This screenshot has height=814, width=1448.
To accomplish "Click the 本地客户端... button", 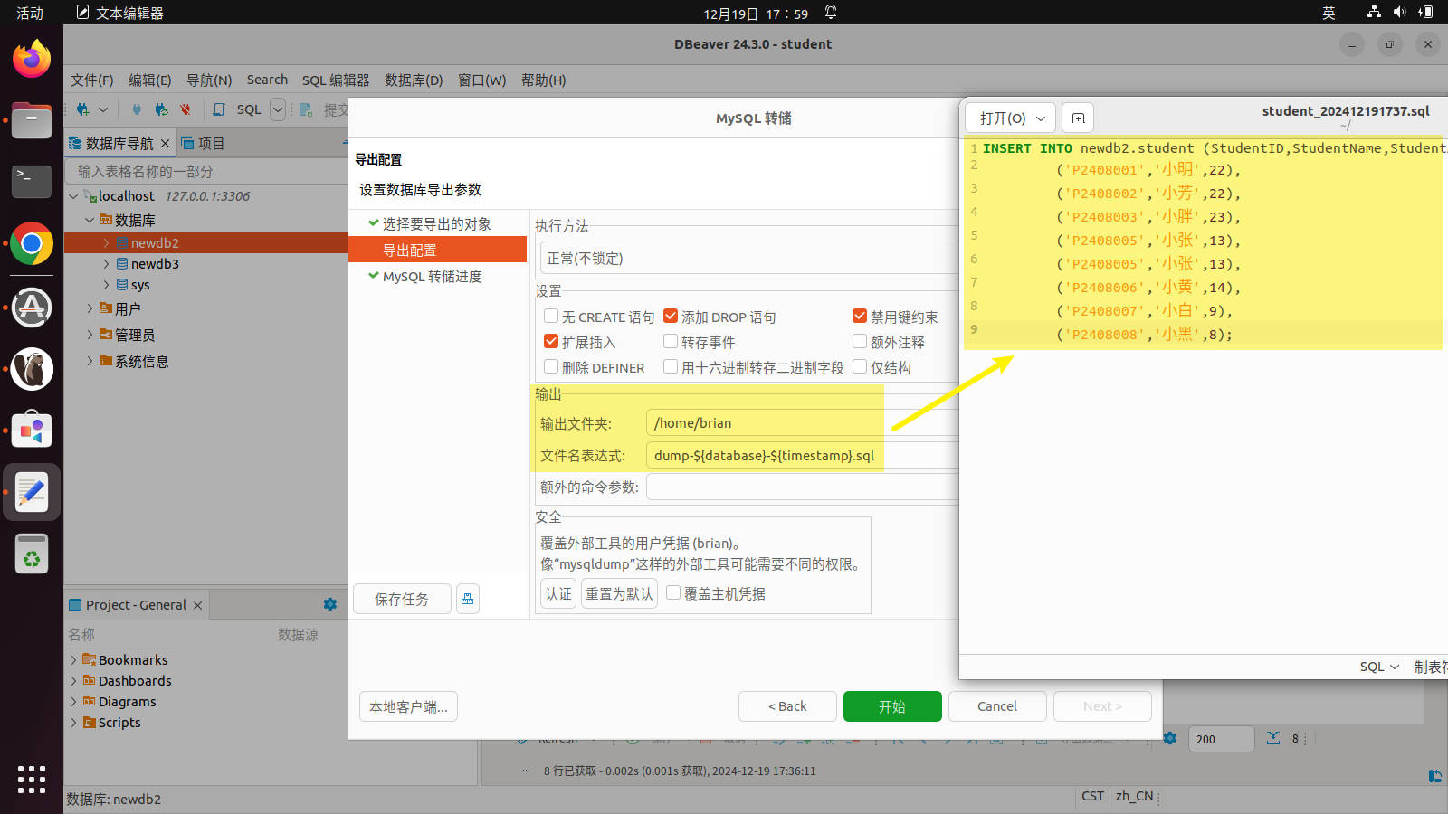I will pyautogui.click(x=408, y=706).
